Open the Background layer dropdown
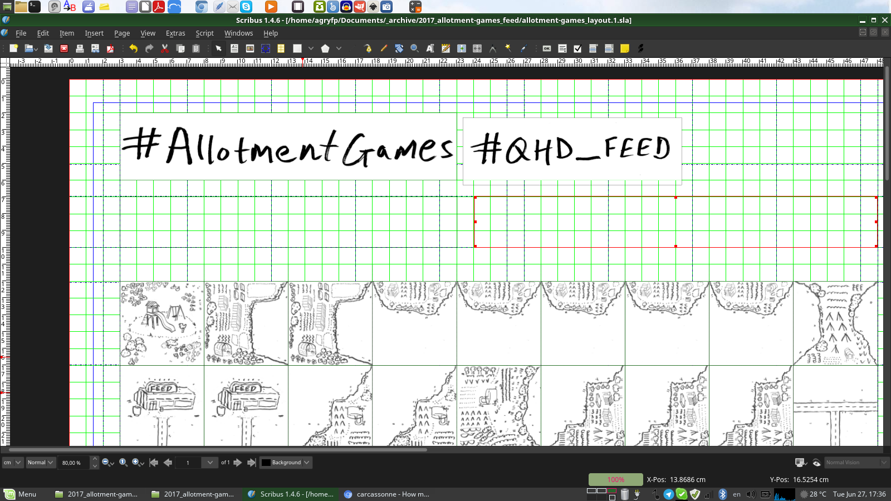Image resolution: width=891 pixels, height=501 pixels. (x=286, y=463)
